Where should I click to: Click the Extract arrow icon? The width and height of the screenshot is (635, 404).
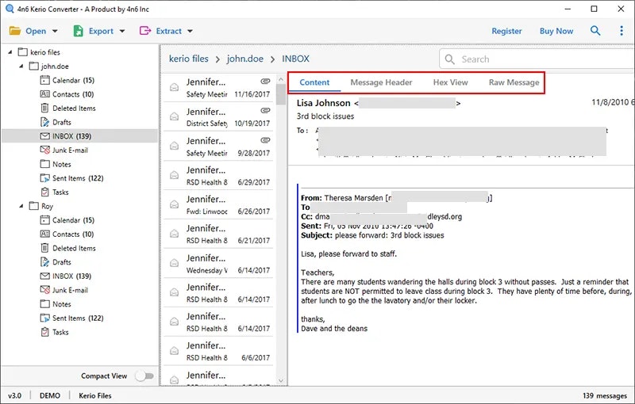(x=145, y=31)
